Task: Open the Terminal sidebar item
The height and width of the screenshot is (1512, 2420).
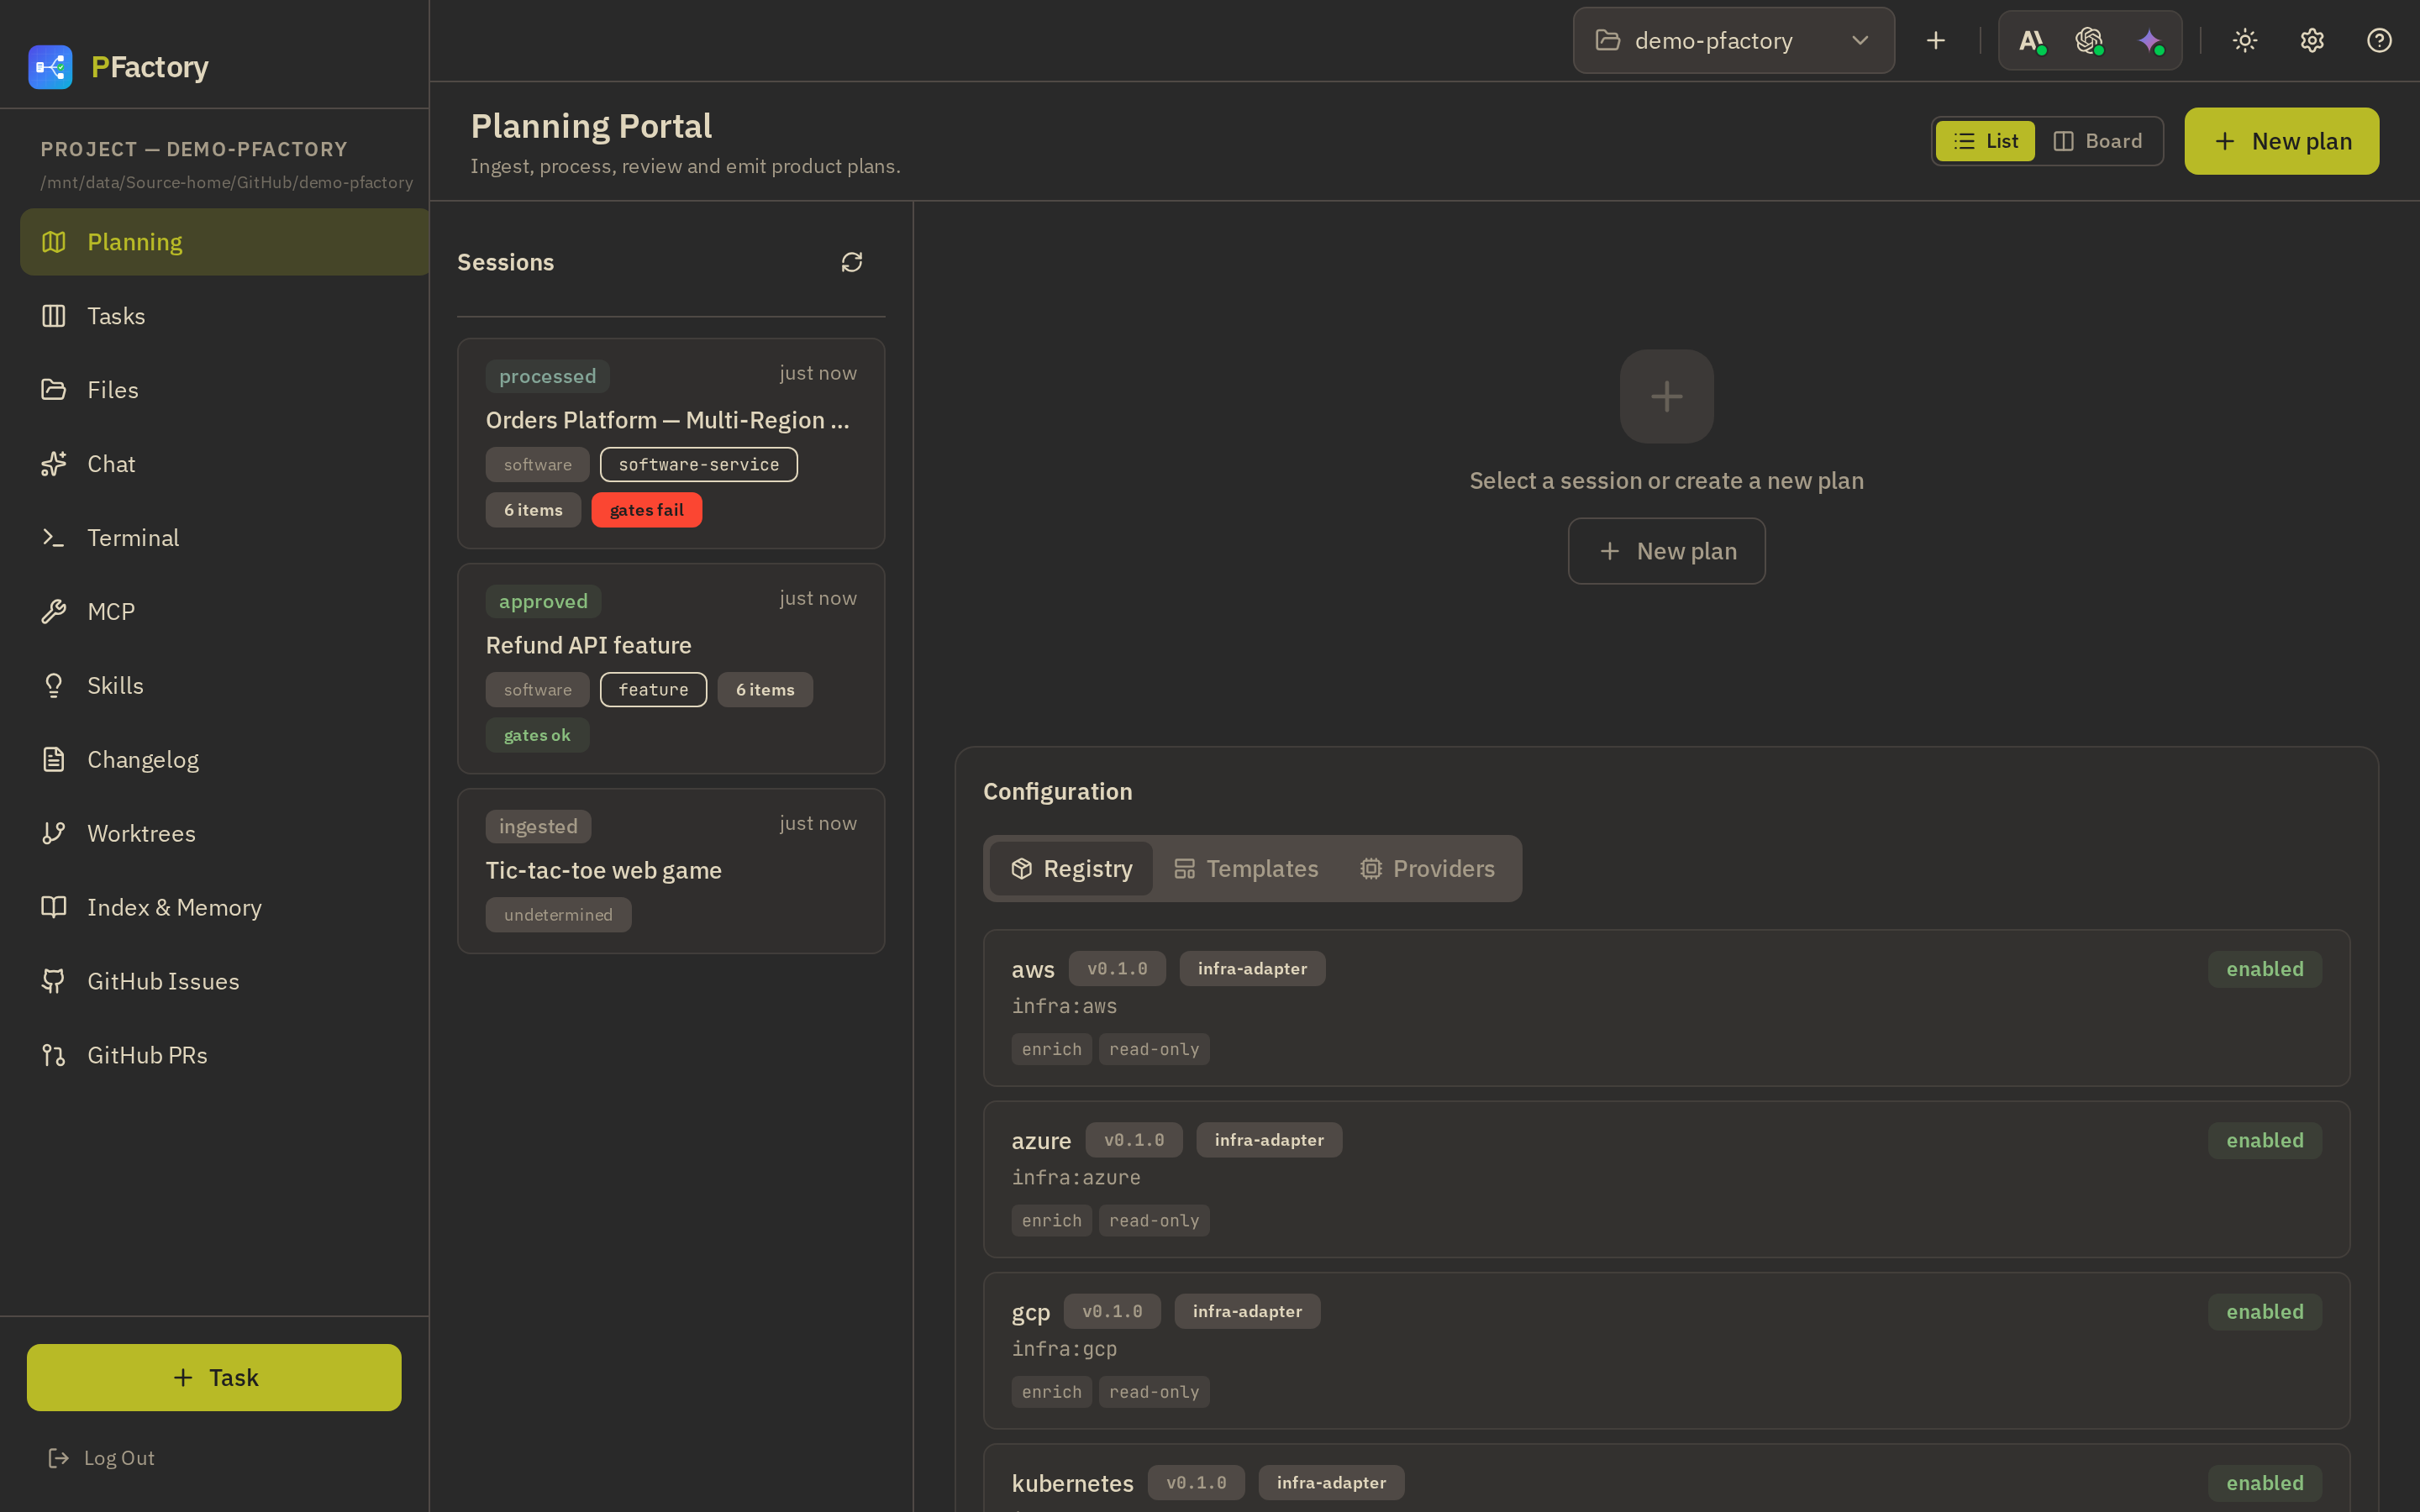Action: pos(224,538)
